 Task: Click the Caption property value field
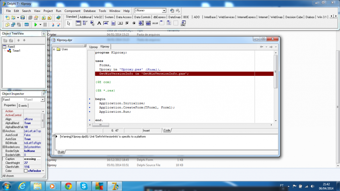click(x=32, y=159)
